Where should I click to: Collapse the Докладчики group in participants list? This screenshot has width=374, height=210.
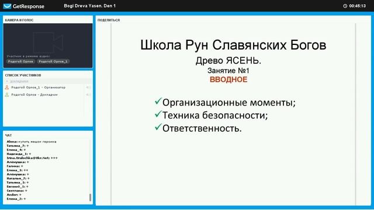coord(7,82)
